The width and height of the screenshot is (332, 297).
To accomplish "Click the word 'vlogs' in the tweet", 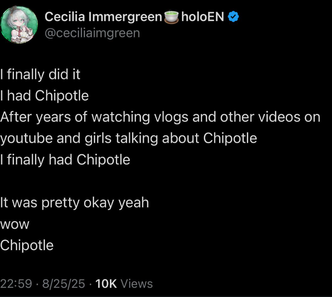I will pos(171,117).
